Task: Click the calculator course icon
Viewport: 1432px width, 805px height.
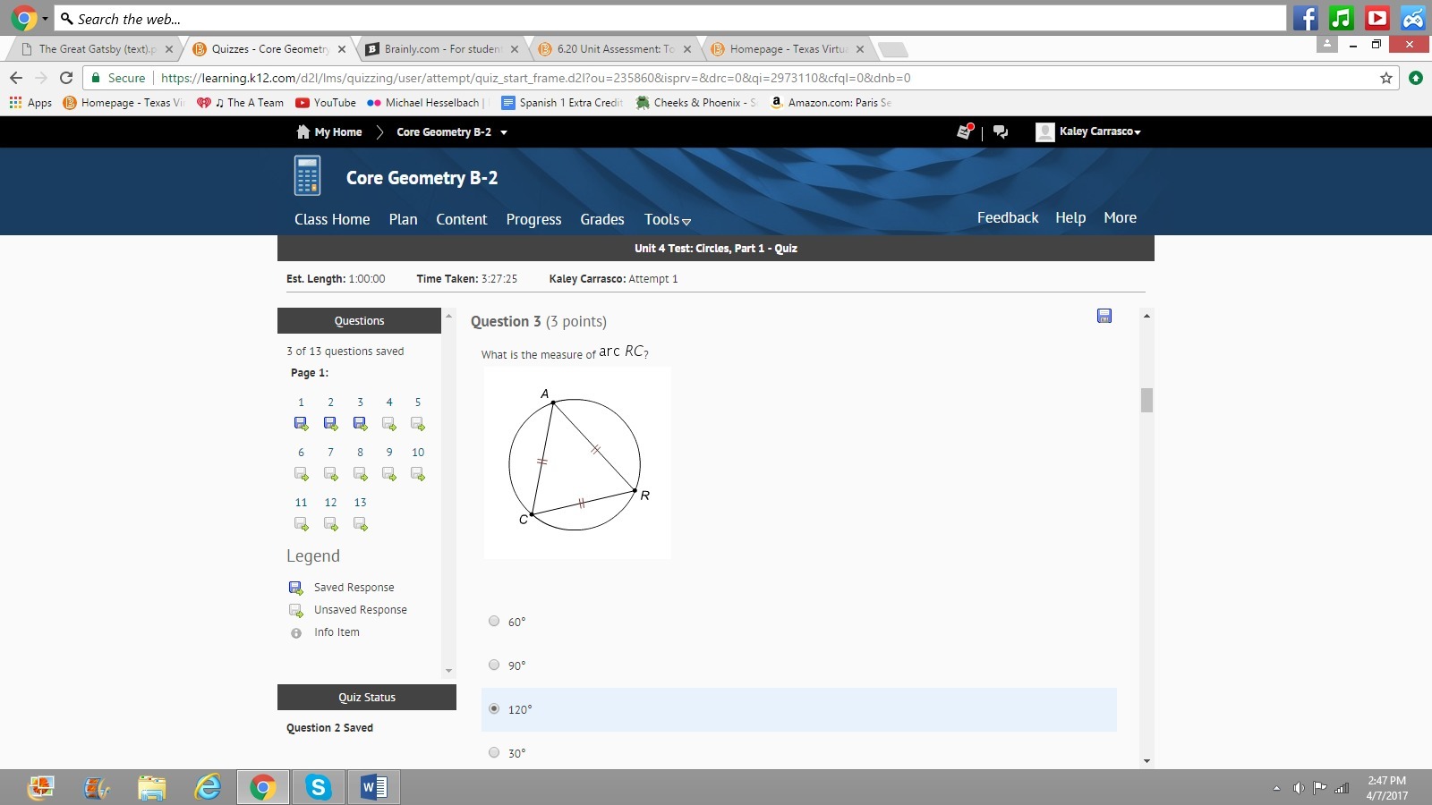Action: (x=307, y=175)
